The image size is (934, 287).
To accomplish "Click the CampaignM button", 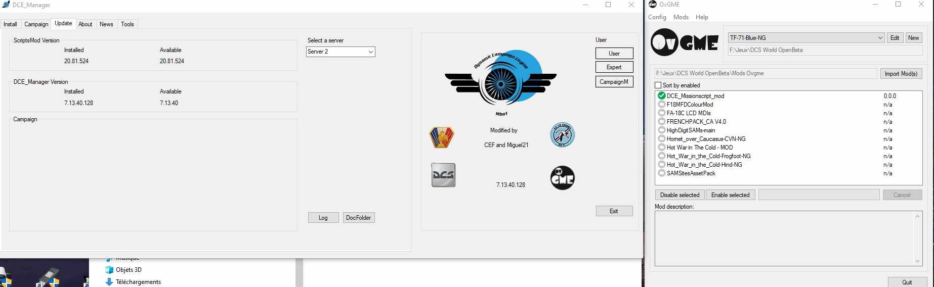I will pos(614,82).
